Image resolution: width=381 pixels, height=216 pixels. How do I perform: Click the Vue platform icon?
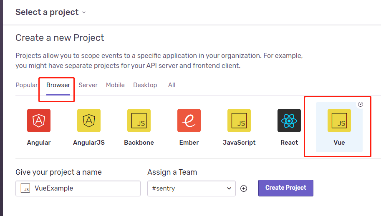(339, 121)
